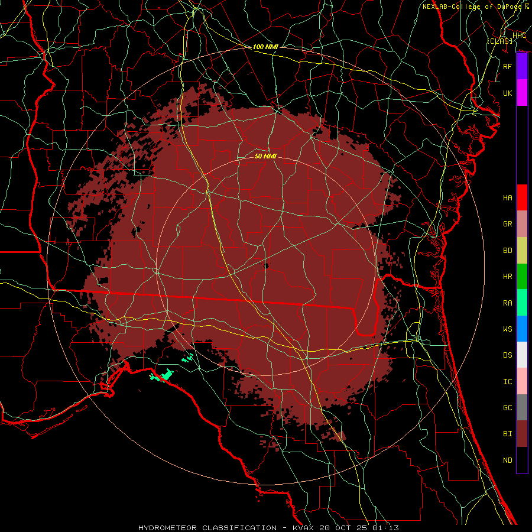The image size is (532, 532).
Task: Click the HR legend label
Action: pyautogui.click(x=507, y=277)
